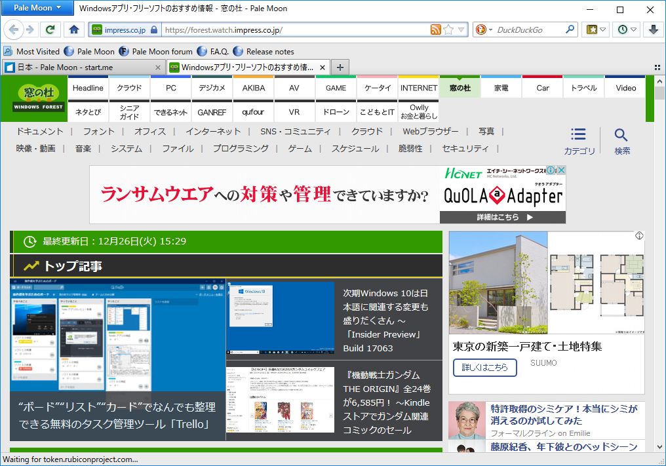
Task: Open the Webブラウザー category link
Action: [x=430, y=131]
